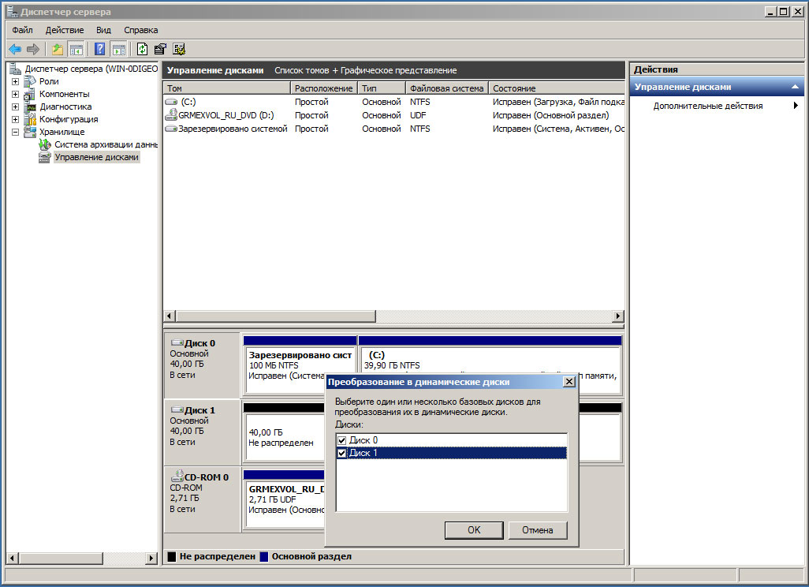Uncheck the Диск 0 checkbox
Image resolution: width=809 pixels, height=587 pixels.
coord(341,440)
